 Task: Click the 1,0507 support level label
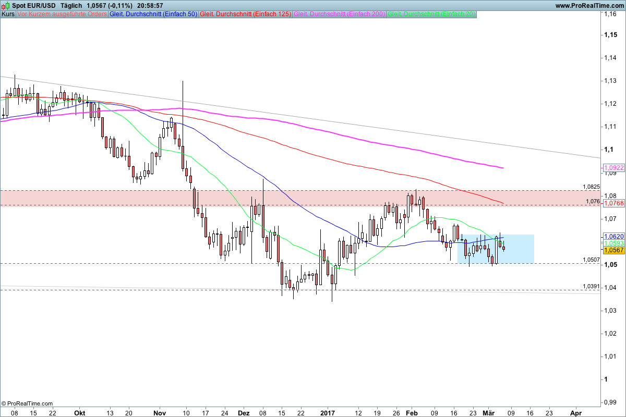click(x=592, y=260)
